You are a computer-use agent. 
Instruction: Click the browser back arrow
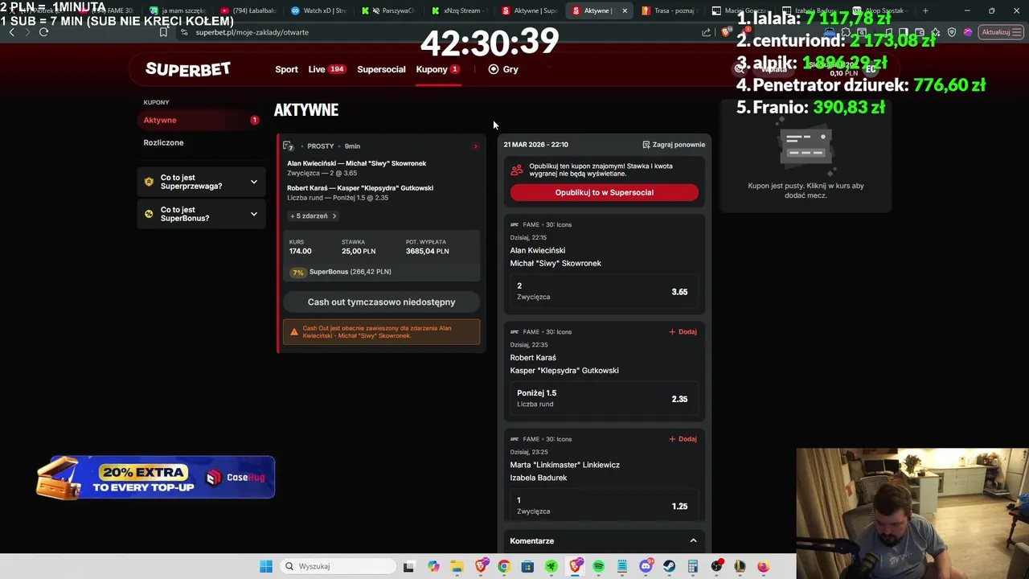coord(11,32)
